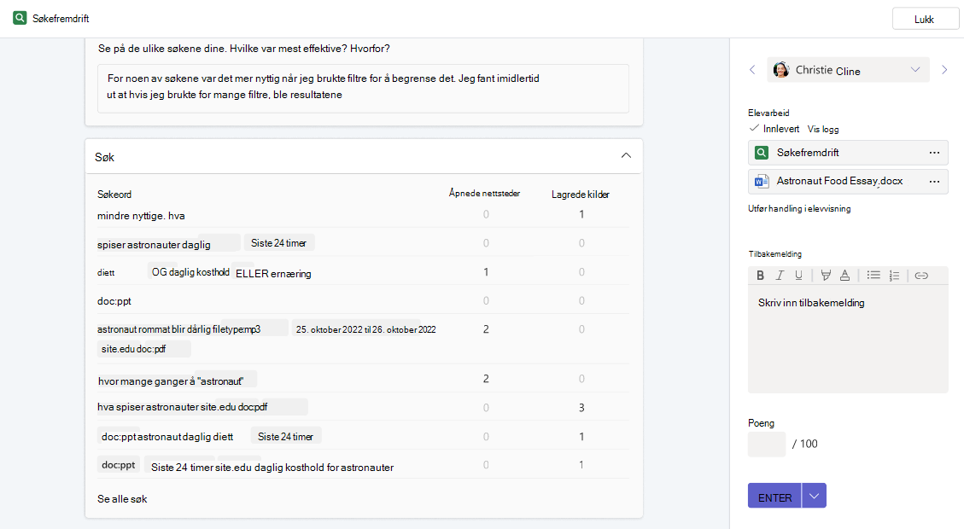The height and width of the screenshot is (529, 964).
Task: Toggle underline in feedback editor
Action: tap(798, 276)
